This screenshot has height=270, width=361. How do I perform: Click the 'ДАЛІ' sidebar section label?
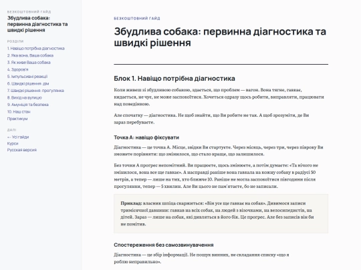tap(12, 130)
